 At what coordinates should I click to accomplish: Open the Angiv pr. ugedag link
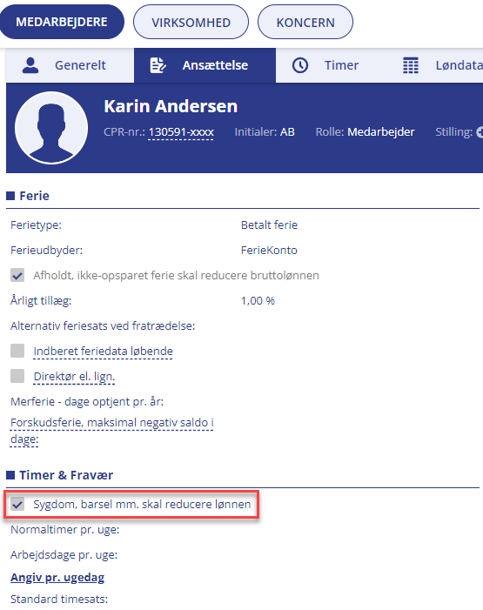tap(57, 577)
